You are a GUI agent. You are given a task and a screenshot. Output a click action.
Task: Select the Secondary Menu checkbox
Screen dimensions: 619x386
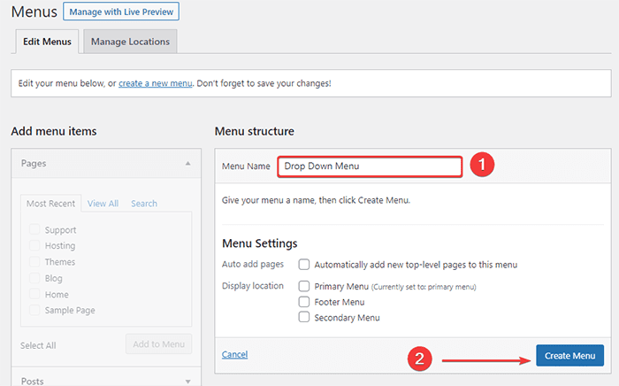click(304, 317)
